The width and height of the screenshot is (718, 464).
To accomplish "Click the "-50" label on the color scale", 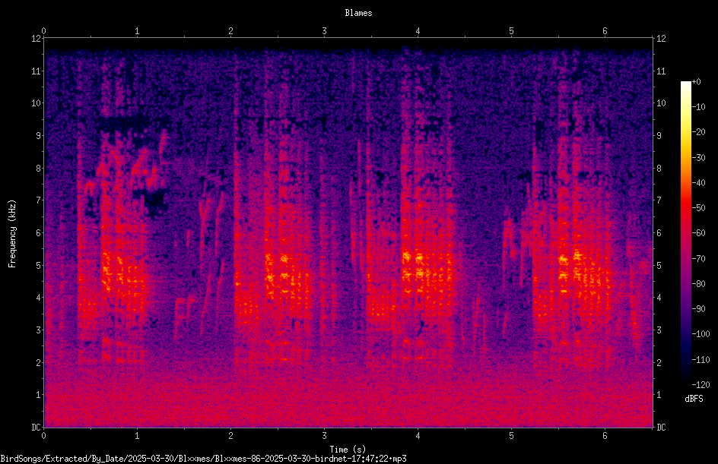I will click(698, 208).
